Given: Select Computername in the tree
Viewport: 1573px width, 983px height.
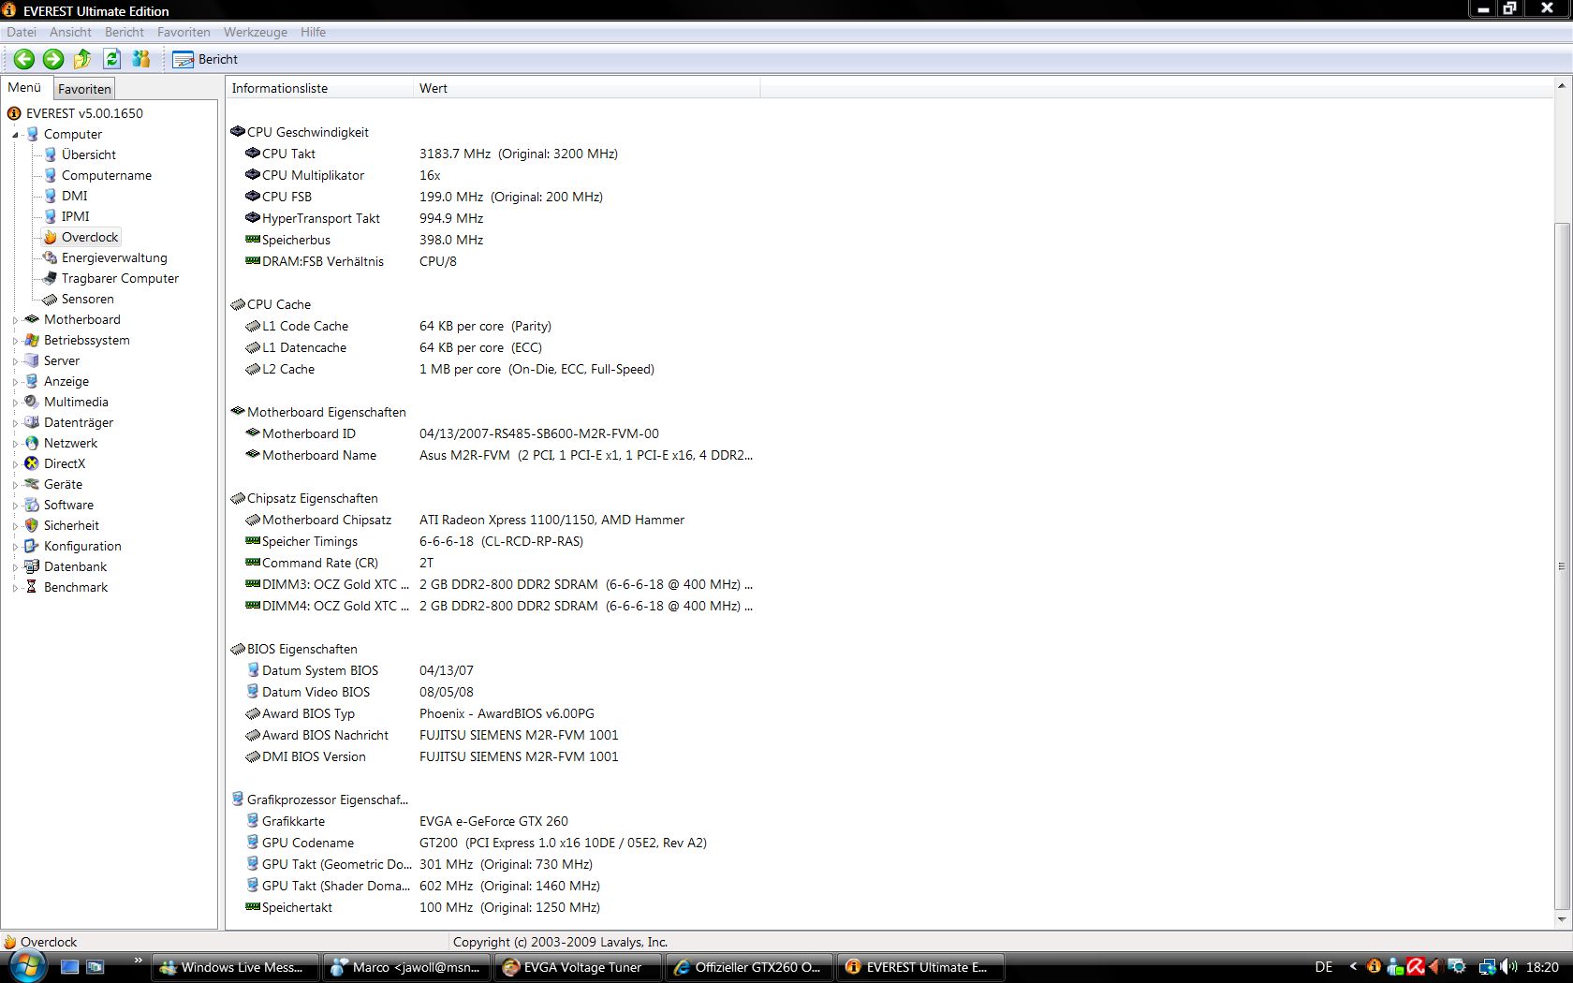Looking at the screenshot, I should (107, 175).
